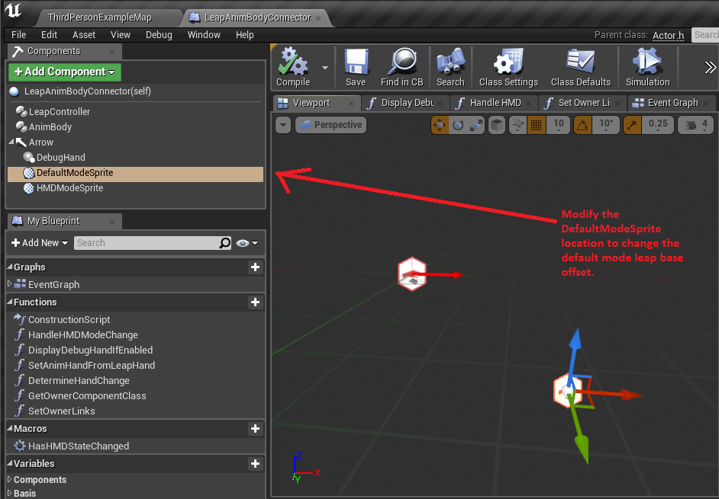719x499 pixels.
Task: Select the rotate gizmo mode
Action: [x=458, y=125]
